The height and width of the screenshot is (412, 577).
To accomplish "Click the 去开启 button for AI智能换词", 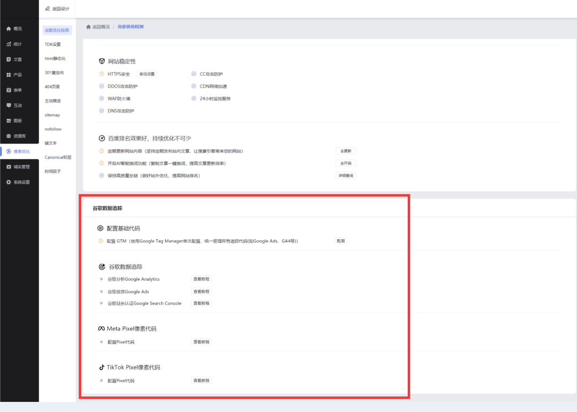I will [345, 163].
